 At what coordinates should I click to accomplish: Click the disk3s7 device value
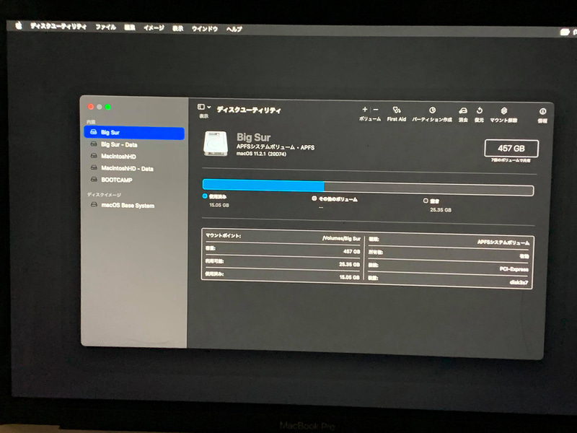pos(519,282)
